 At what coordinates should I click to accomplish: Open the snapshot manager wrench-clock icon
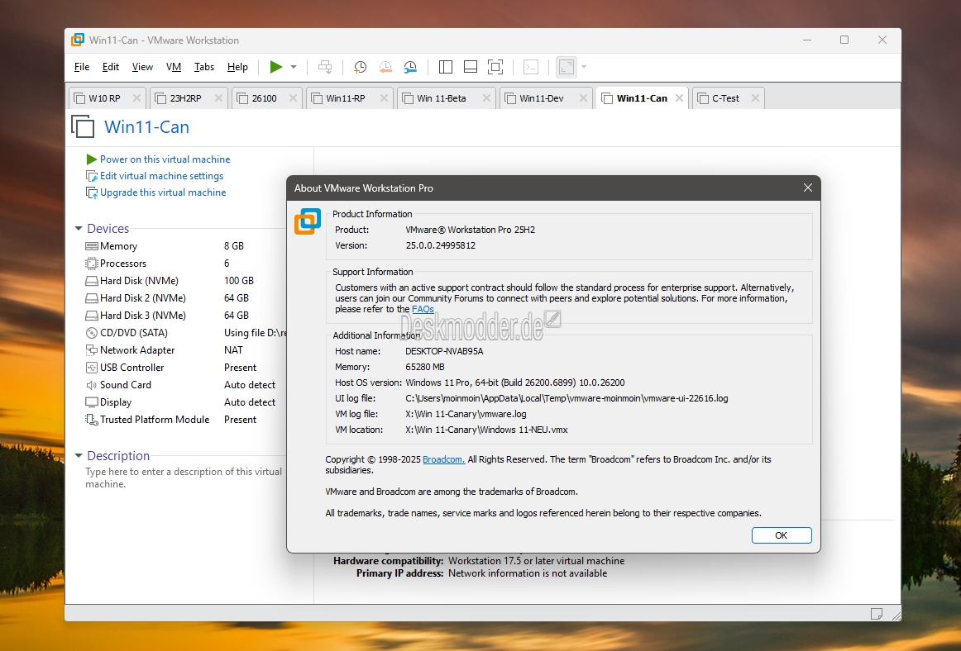tap(411, 67)
